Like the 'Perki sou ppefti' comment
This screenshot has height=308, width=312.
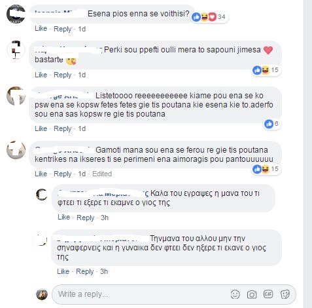41,75
